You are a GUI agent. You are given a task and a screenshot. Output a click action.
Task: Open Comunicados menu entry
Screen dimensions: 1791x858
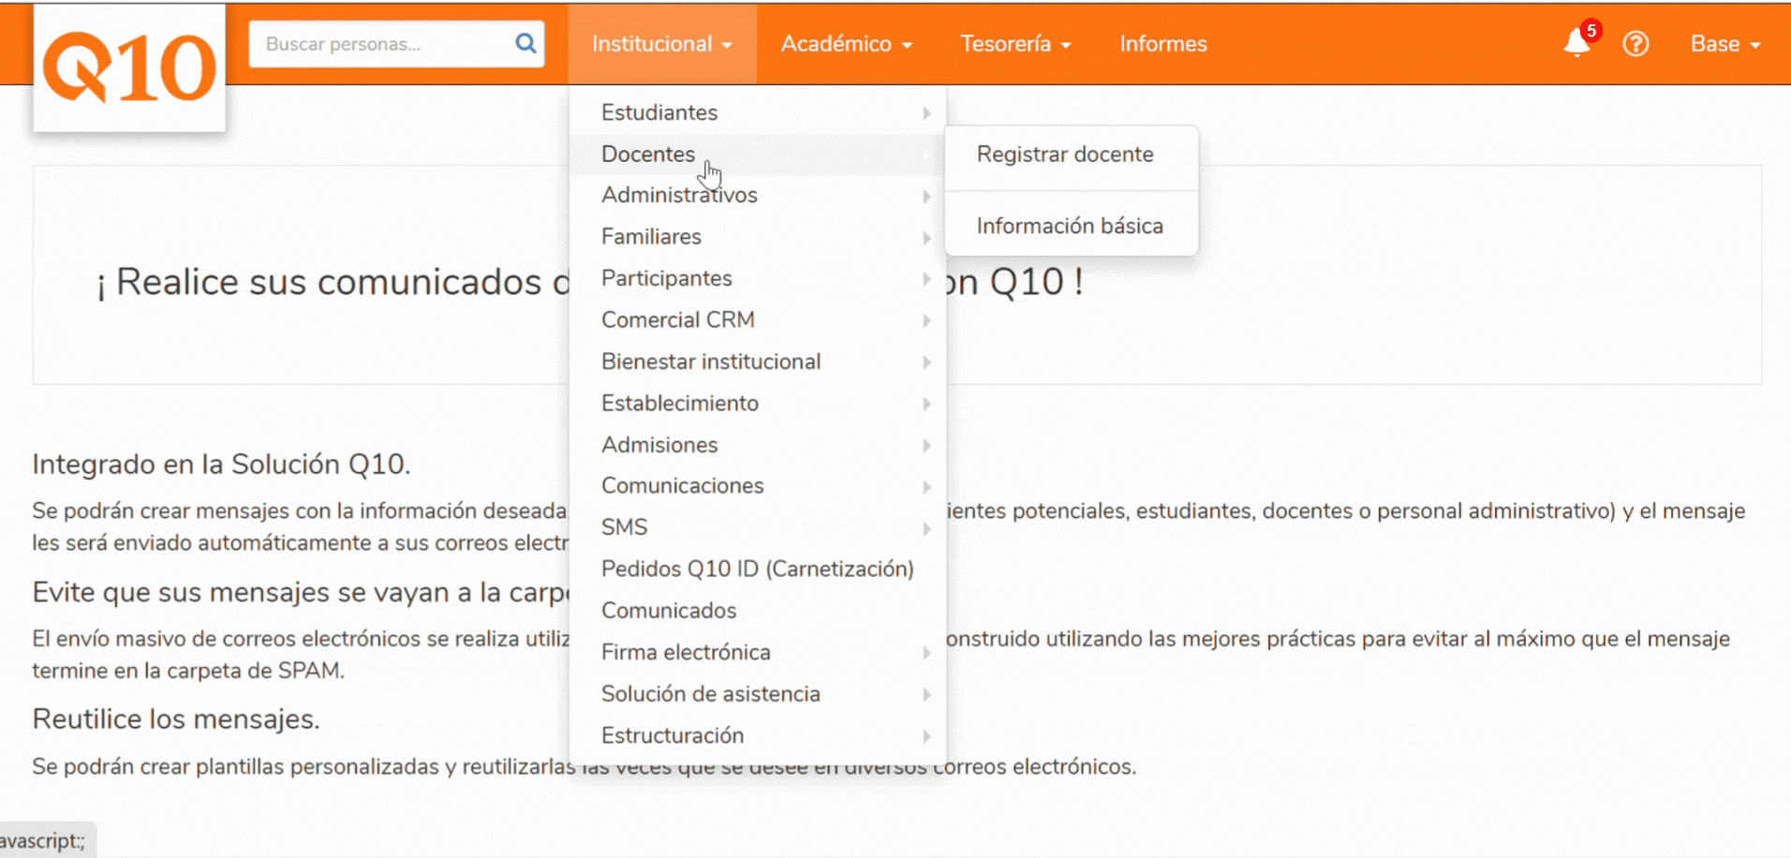click(x=757, y=611)
